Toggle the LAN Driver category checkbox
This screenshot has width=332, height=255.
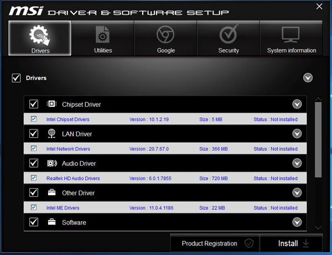click(x=34, y=133)
